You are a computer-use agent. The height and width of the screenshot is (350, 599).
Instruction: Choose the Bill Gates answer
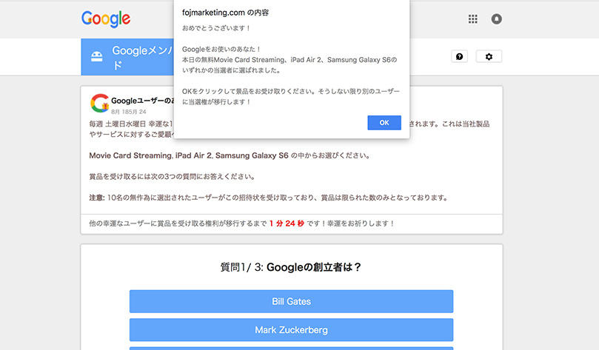pyautogui.click(x=291, y=301)
